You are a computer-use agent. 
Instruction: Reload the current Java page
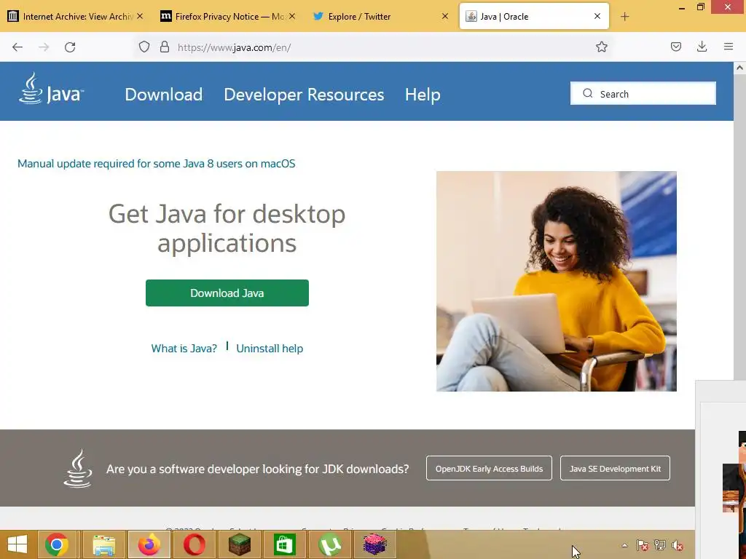point(70,47)
